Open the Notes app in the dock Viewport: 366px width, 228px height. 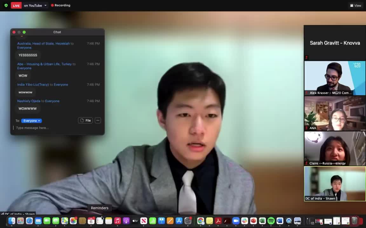[x=109, y=221]
